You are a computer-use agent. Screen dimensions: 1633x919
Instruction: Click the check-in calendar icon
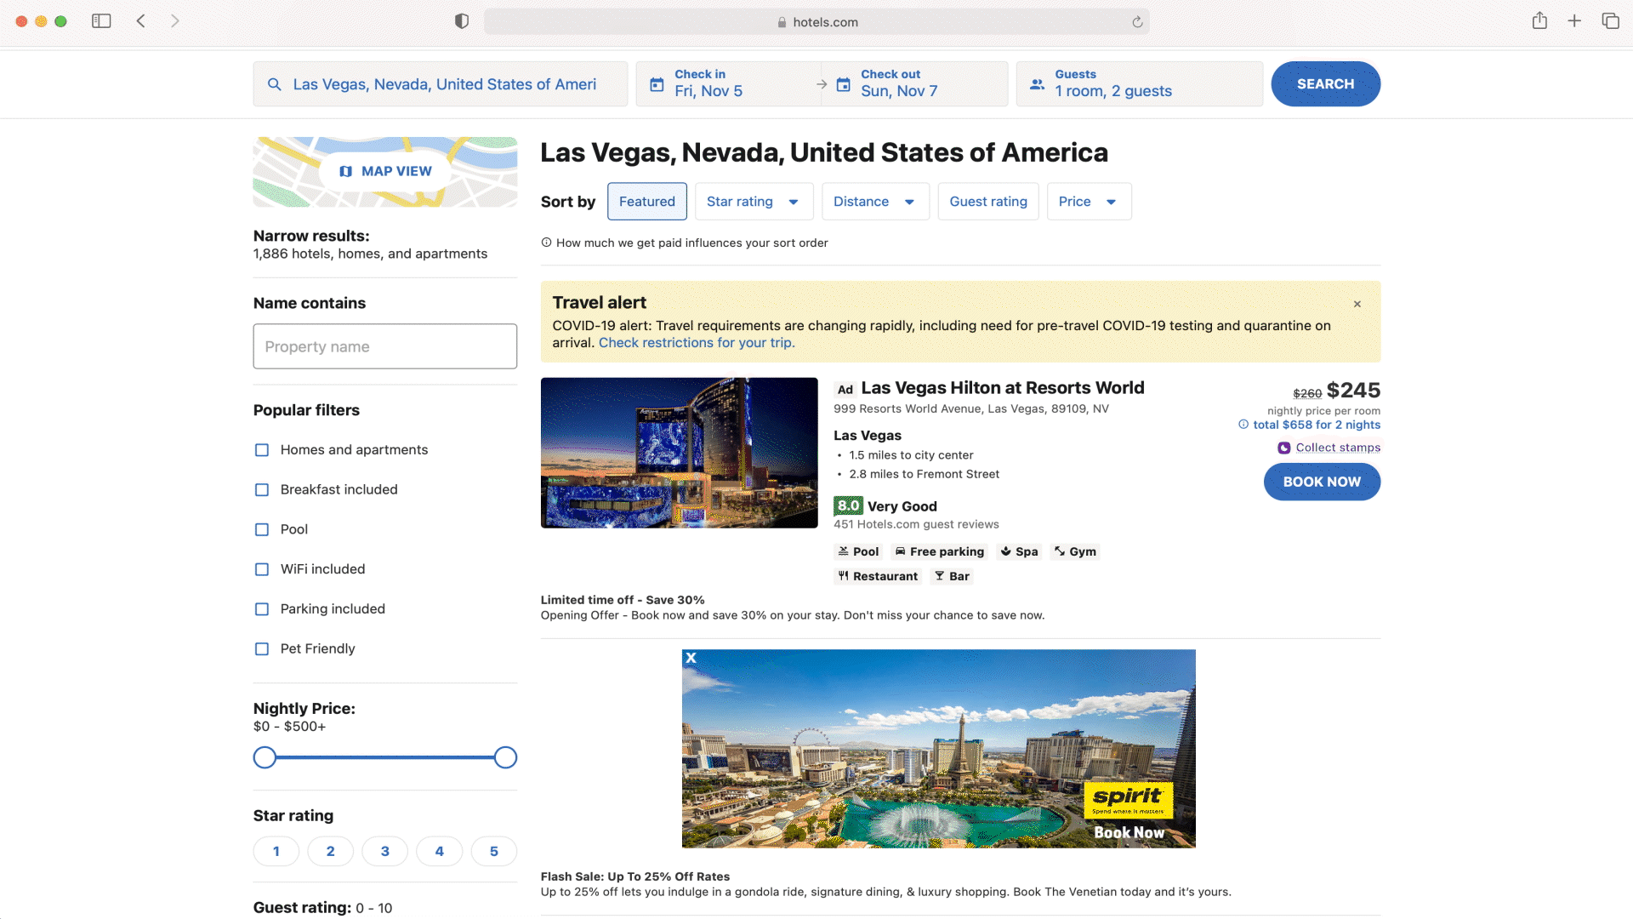657,84
